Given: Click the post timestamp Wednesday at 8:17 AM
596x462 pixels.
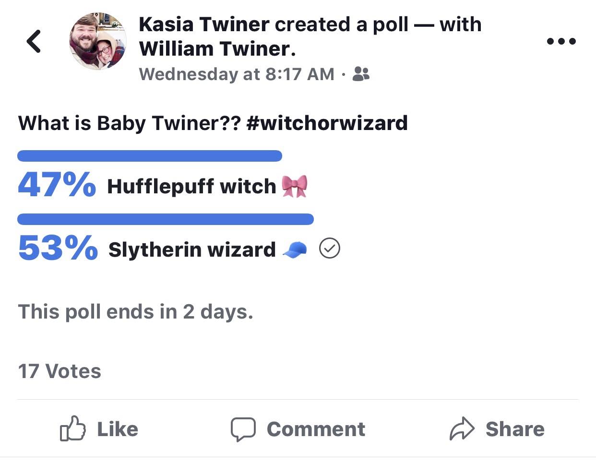Looking at the screenshot, I should click(237, 74).
